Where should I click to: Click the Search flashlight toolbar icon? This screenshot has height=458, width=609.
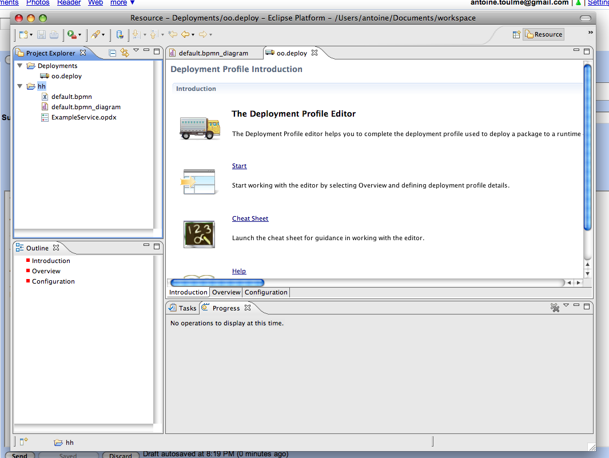point(95,34)
